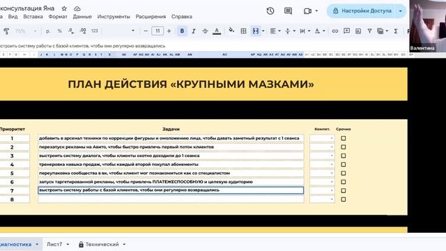Open vertical align dropdown

coord(290,31)
